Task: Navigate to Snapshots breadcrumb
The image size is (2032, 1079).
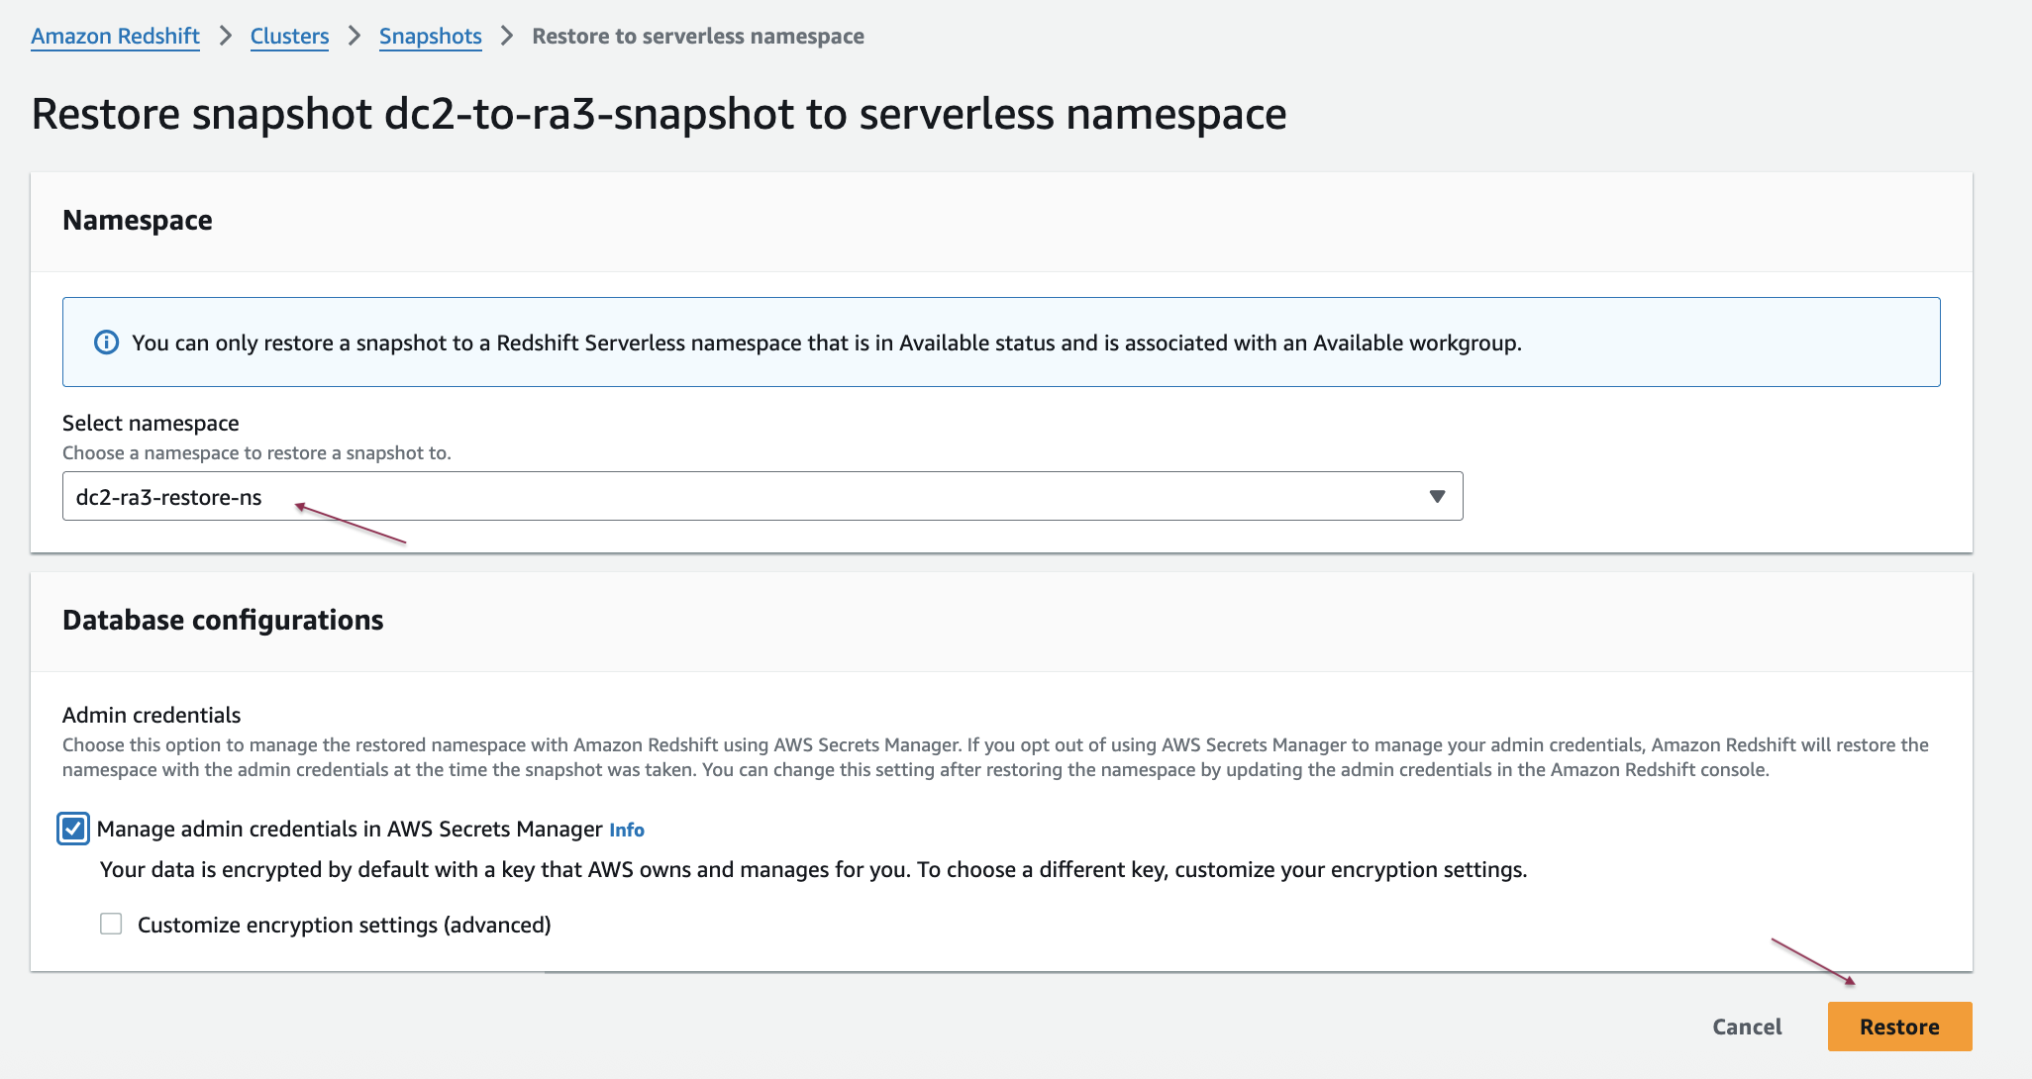Action: click(x=430, y=37)
